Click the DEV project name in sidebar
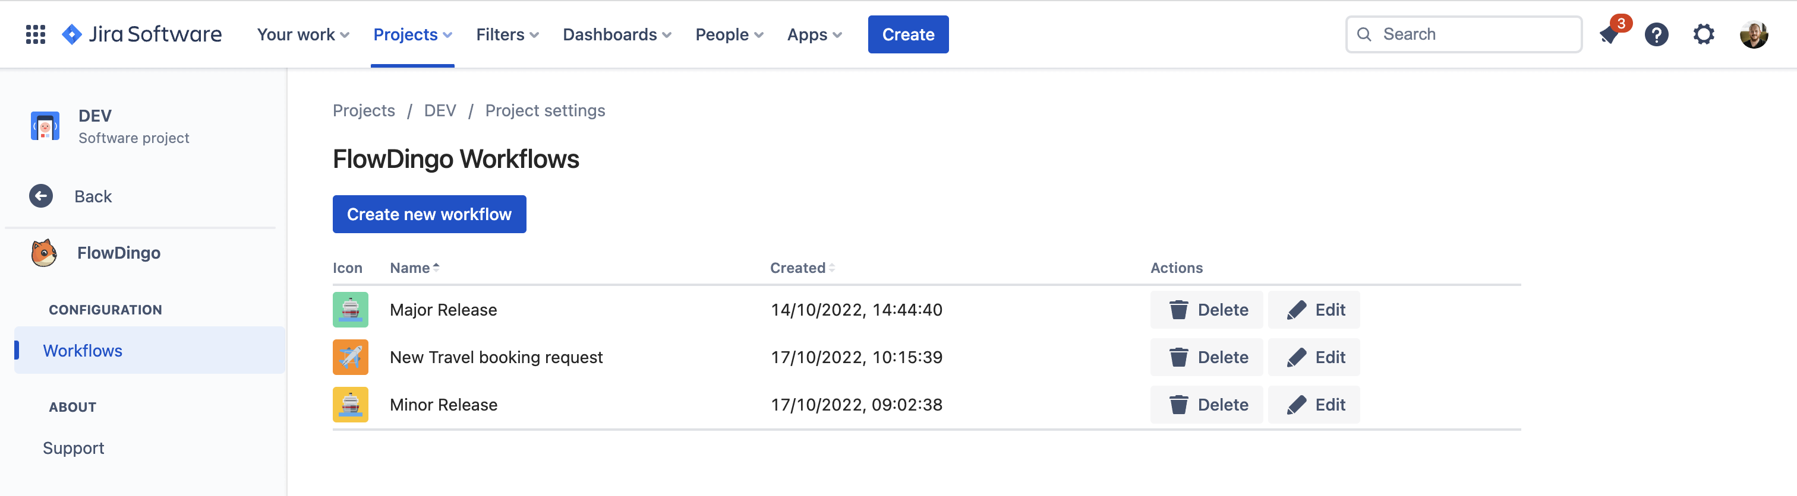 [95, 116]
